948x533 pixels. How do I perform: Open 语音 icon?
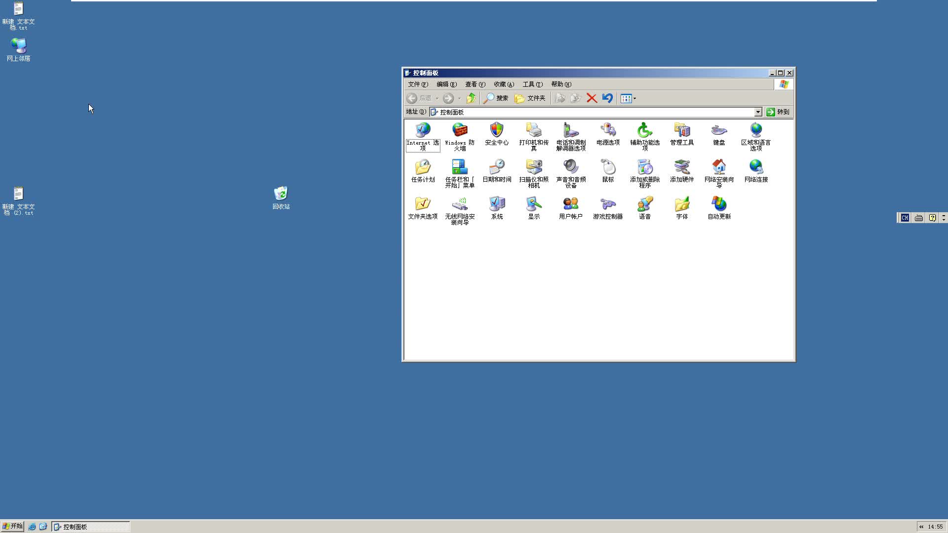pos(645,208)
